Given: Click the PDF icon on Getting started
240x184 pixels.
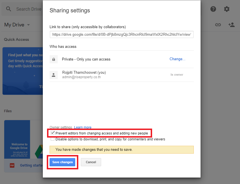Looking at the screenshot, I should coord(12,165).
